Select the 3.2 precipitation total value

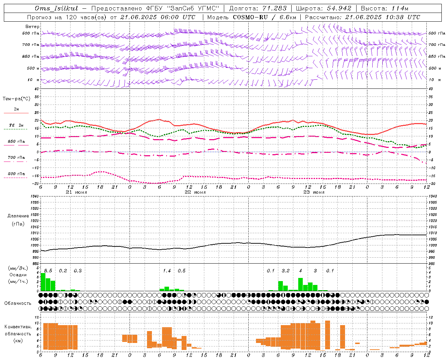pos(285,271)
